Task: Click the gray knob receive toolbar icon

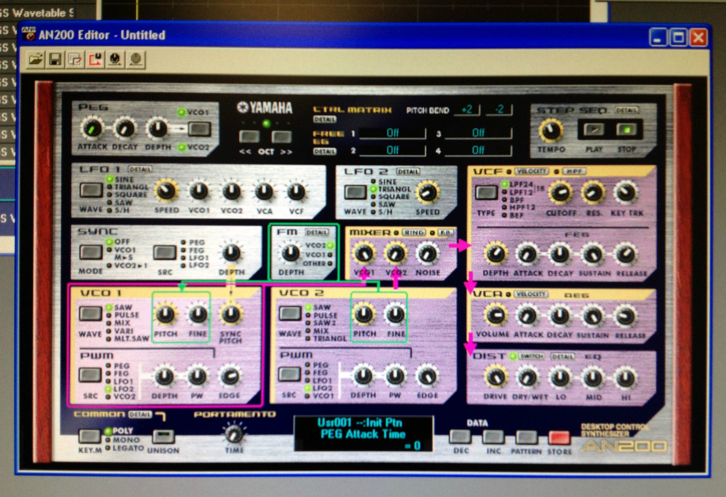Action: [134, 58]
